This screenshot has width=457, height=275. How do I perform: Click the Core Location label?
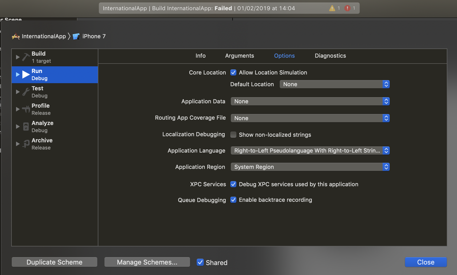(x=207, y=72)
